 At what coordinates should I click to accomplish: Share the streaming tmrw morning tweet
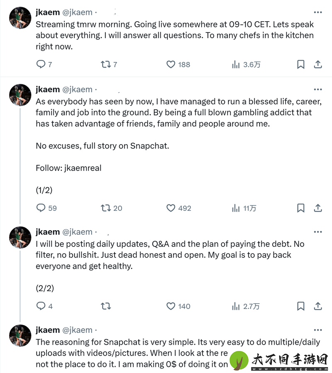[318, 64]
